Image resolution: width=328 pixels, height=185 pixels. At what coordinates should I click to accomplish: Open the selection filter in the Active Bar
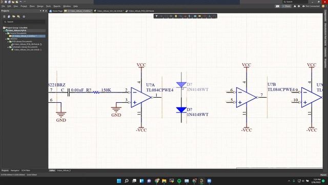tap(156, 16)
